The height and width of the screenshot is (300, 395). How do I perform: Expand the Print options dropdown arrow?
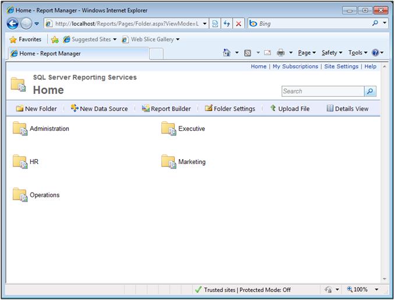pyautogui.click(x=291, y=53)
